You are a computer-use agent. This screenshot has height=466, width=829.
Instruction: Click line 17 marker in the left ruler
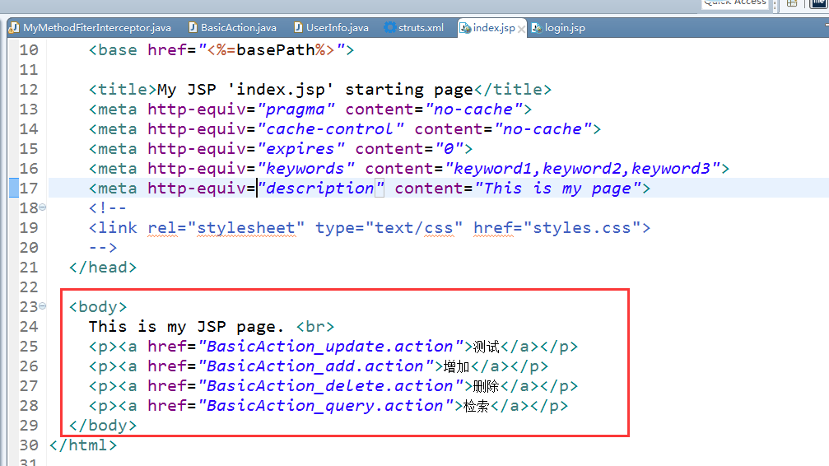click(x=14, y=189)
